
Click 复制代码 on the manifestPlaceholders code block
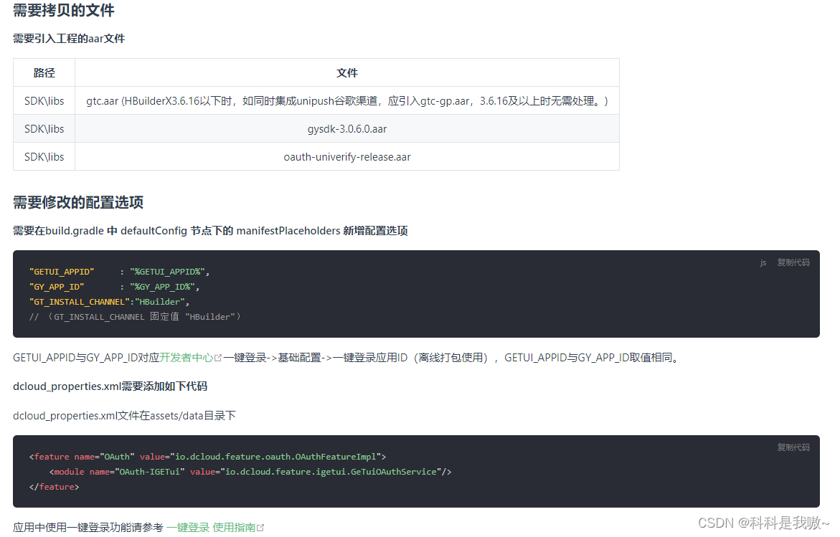(x=793, y=262)
